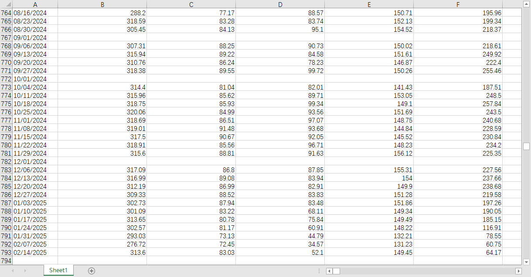531x277 pixels.
Task: Select cell with value 149.45
Action: pos(369,253)
